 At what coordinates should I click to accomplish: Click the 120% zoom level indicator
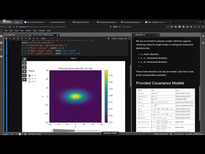[115, 27]
